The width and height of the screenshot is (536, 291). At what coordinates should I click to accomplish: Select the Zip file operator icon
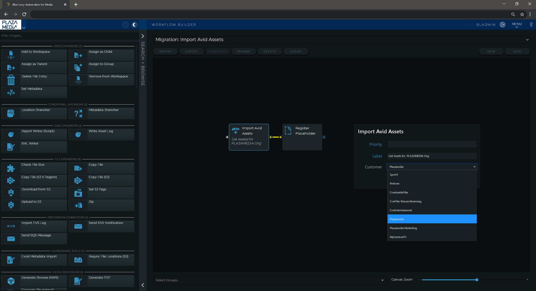(78, 205)
